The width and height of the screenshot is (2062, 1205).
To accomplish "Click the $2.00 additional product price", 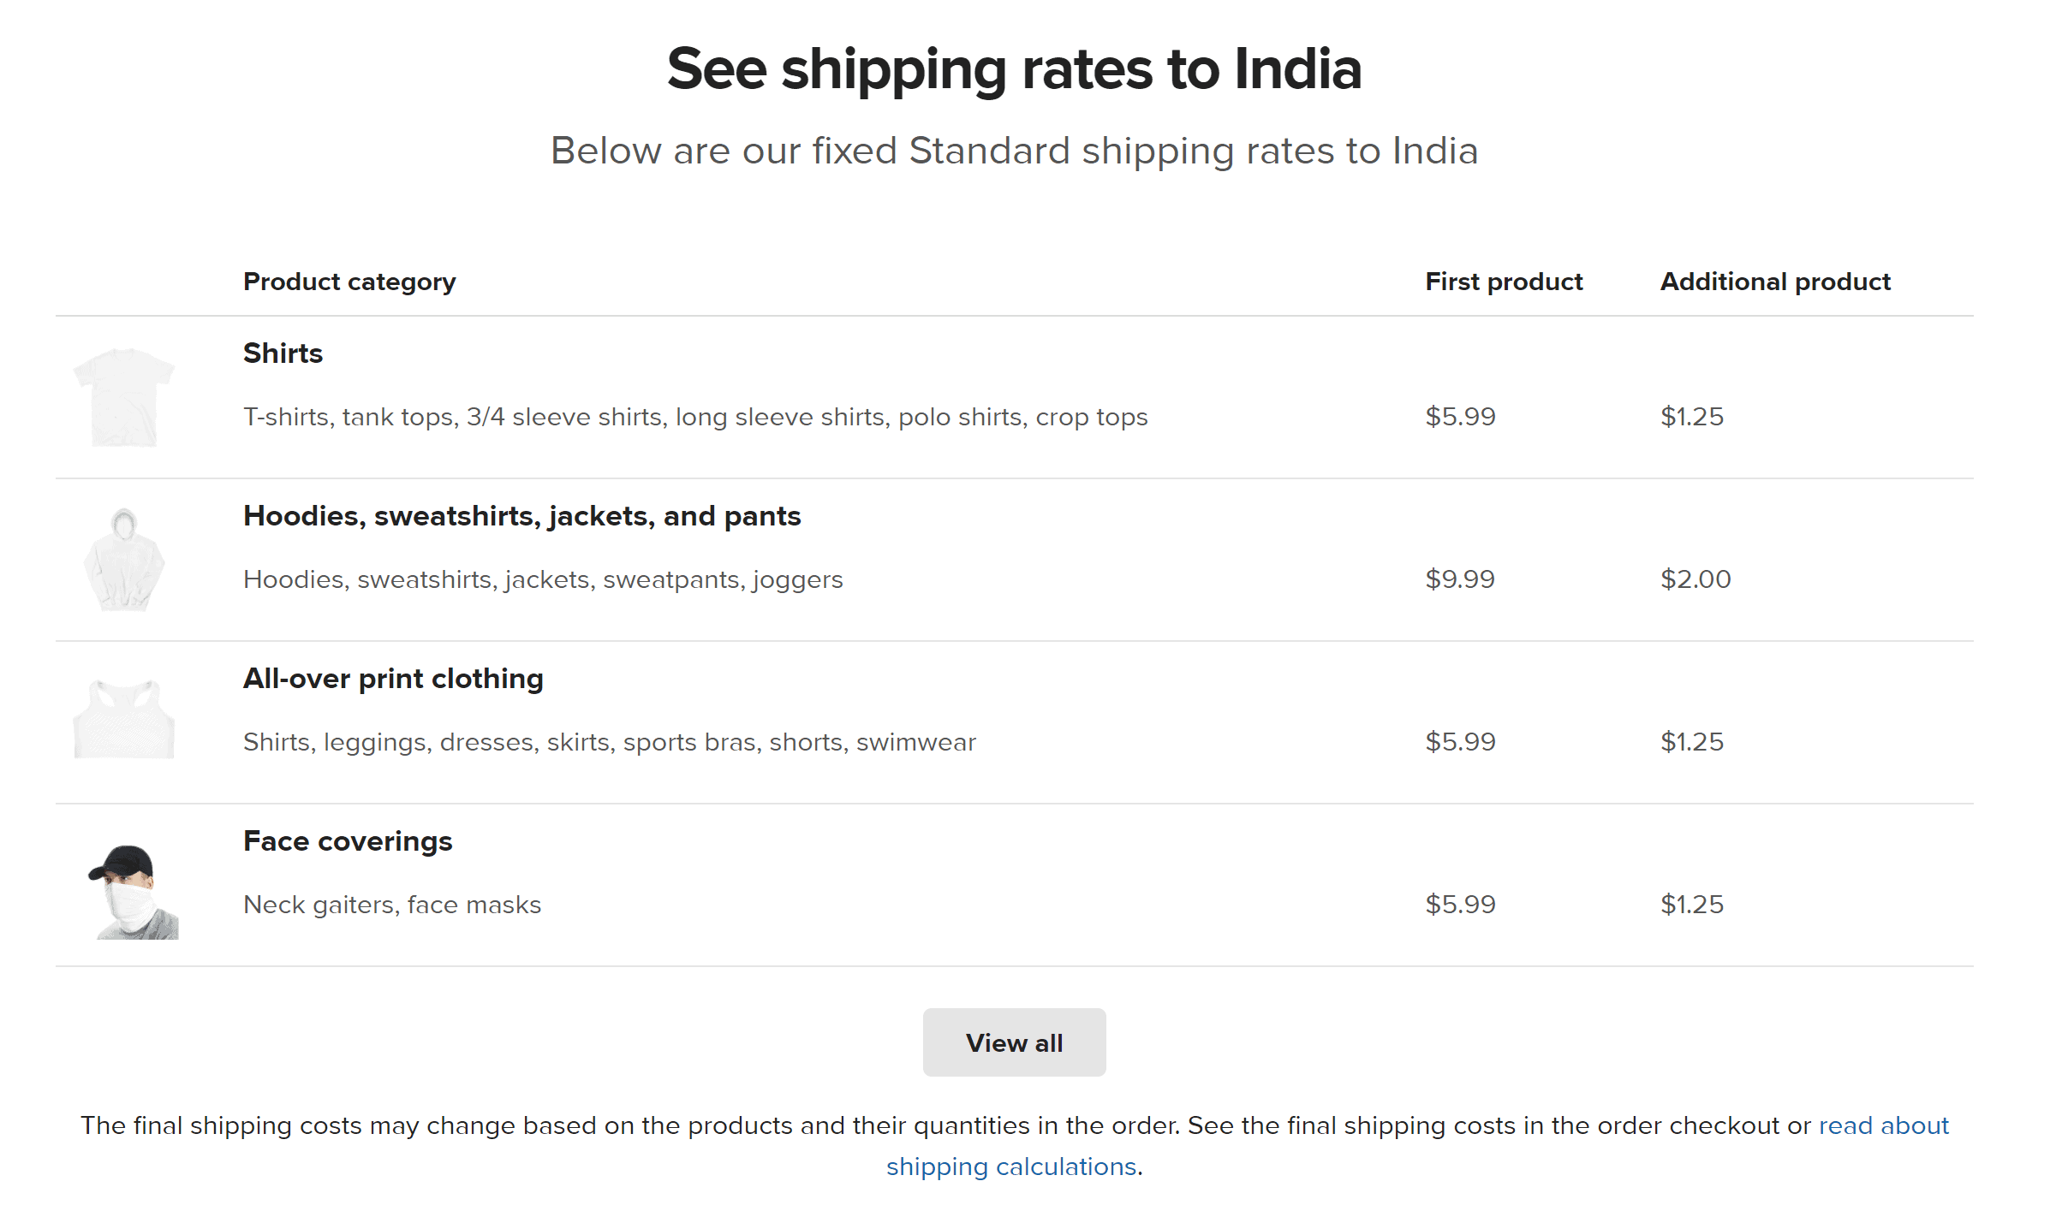I will tap(1695, 579).
